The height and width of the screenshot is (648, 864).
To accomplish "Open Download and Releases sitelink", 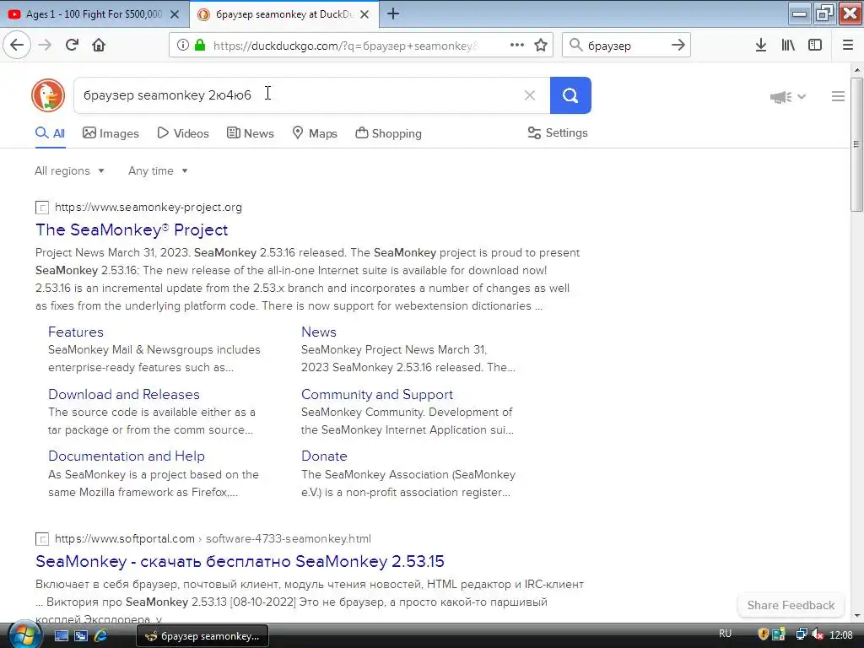I will (x=124, y=395).
